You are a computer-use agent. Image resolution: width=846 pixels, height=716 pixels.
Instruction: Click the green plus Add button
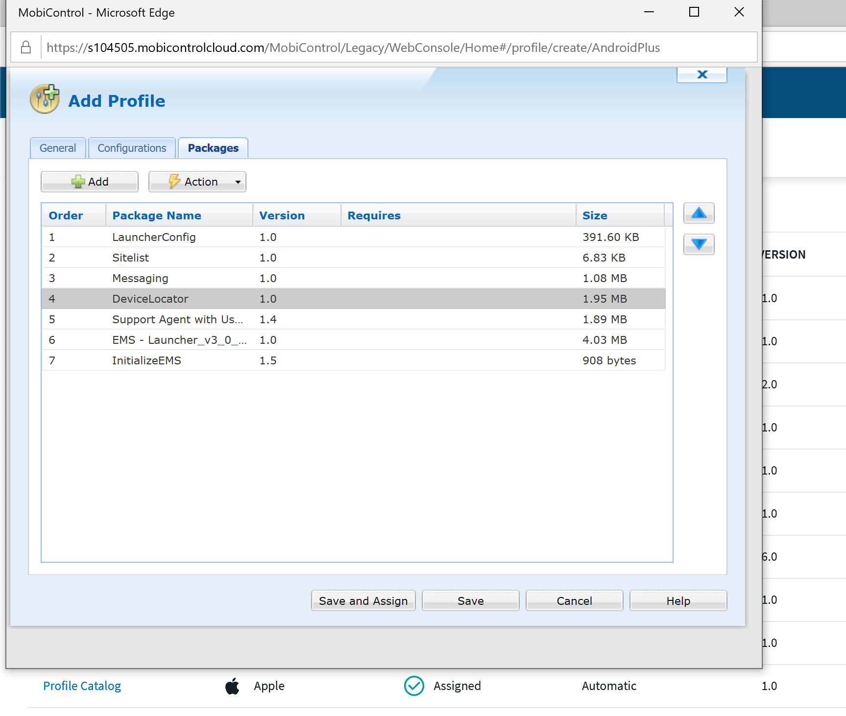point(90,182)
